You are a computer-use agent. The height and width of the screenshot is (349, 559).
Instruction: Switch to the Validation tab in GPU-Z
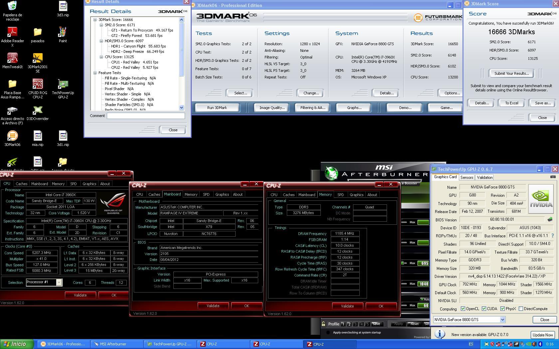click(484, 177)
